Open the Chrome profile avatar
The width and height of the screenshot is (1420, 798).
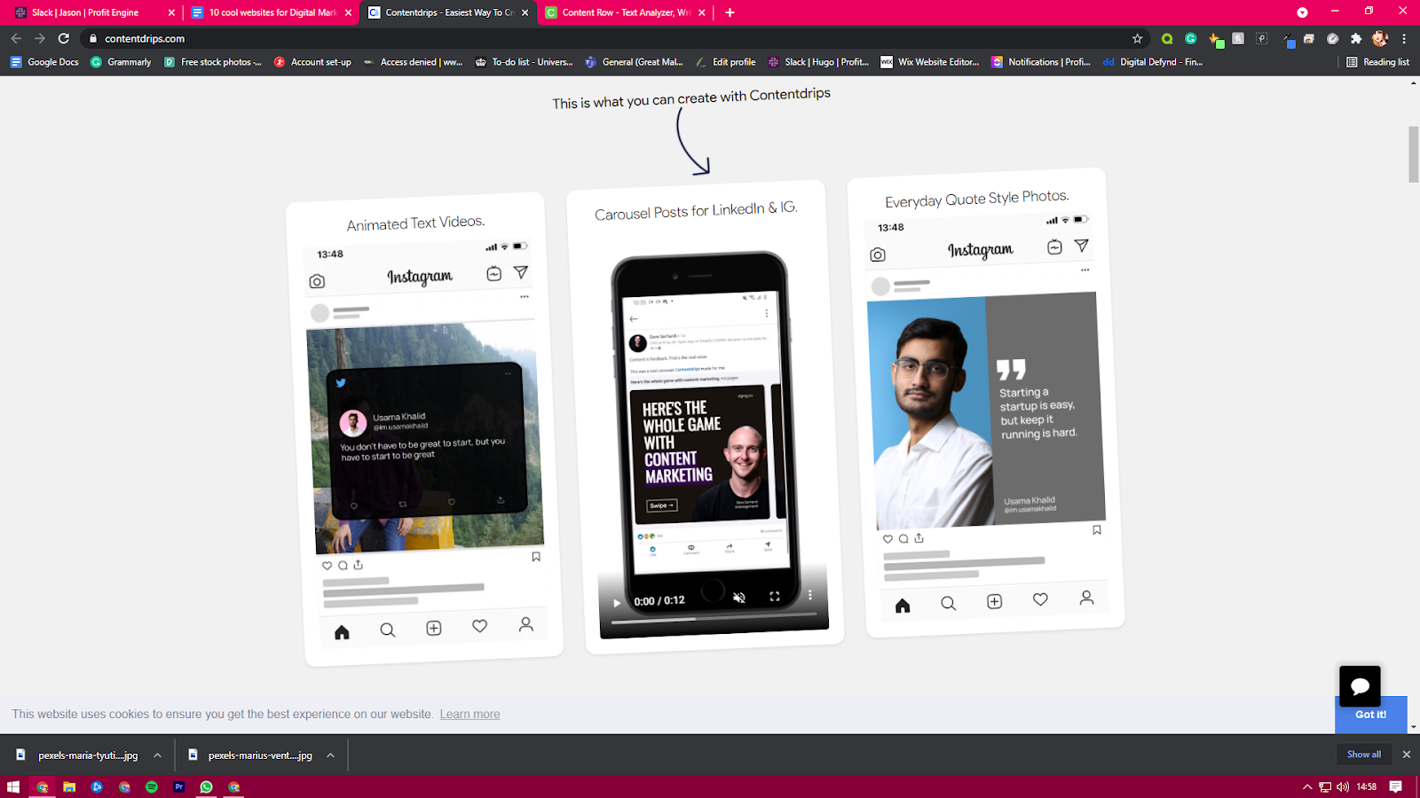click(1379, 38)
